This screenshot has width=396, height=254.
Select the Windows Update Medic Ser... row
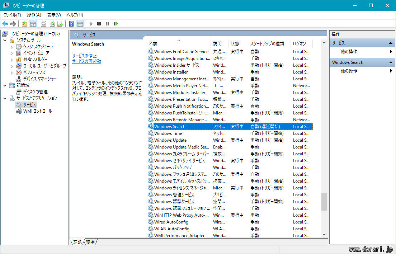pos(230,147)
